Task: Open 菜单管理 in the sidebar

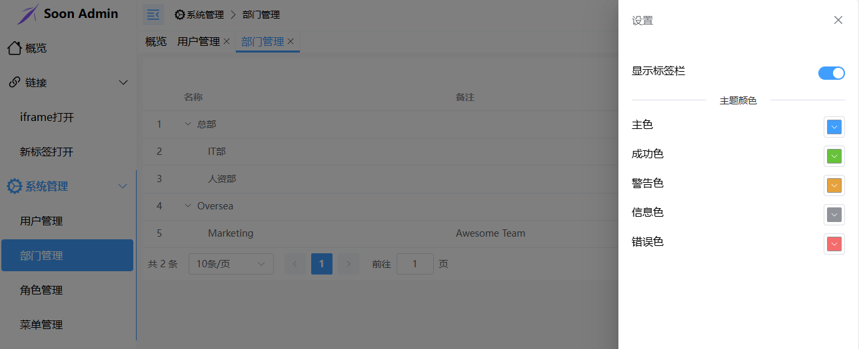Action: point(68,324)
